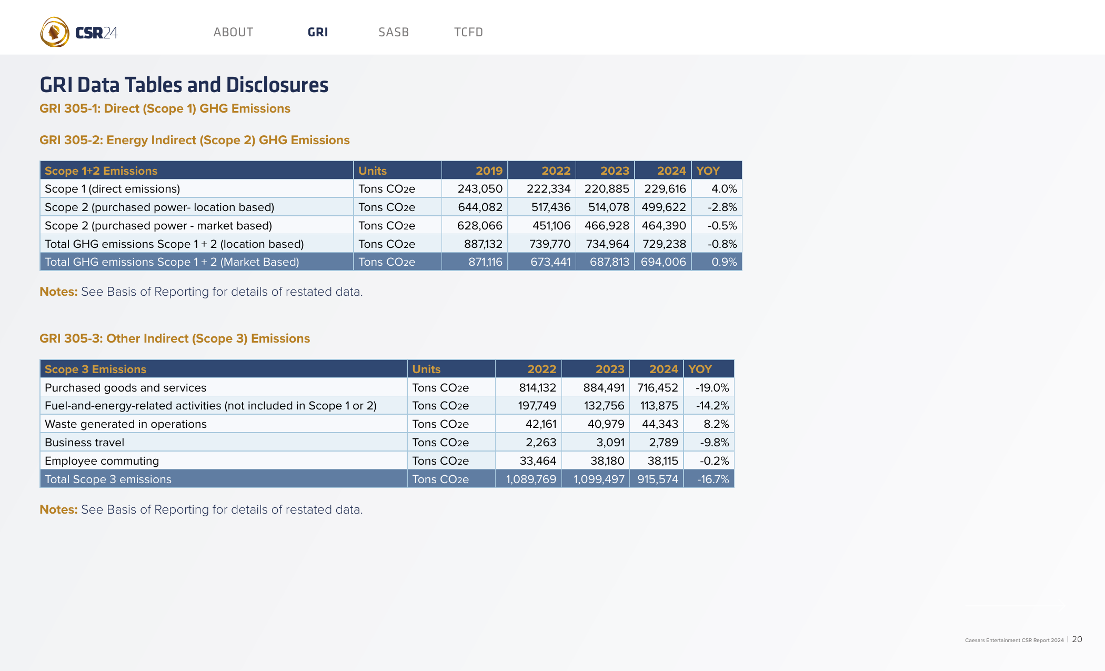Screen dimensions: 1105x671
Task: Click the value 243,050 in Scope 1 row
Action: pos(480,188)
